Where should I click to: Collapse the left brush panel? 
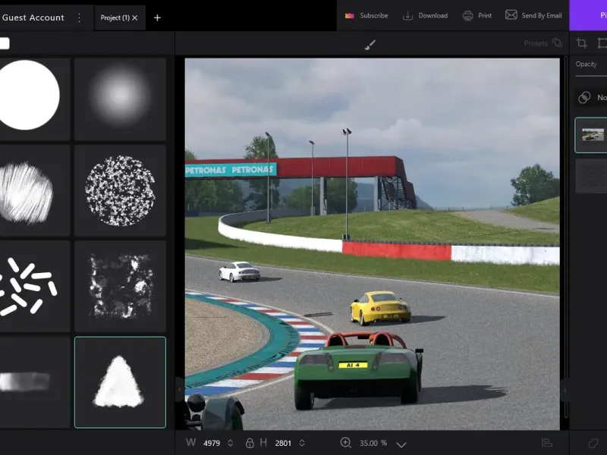pyautogui.click(x=179, y=390)
